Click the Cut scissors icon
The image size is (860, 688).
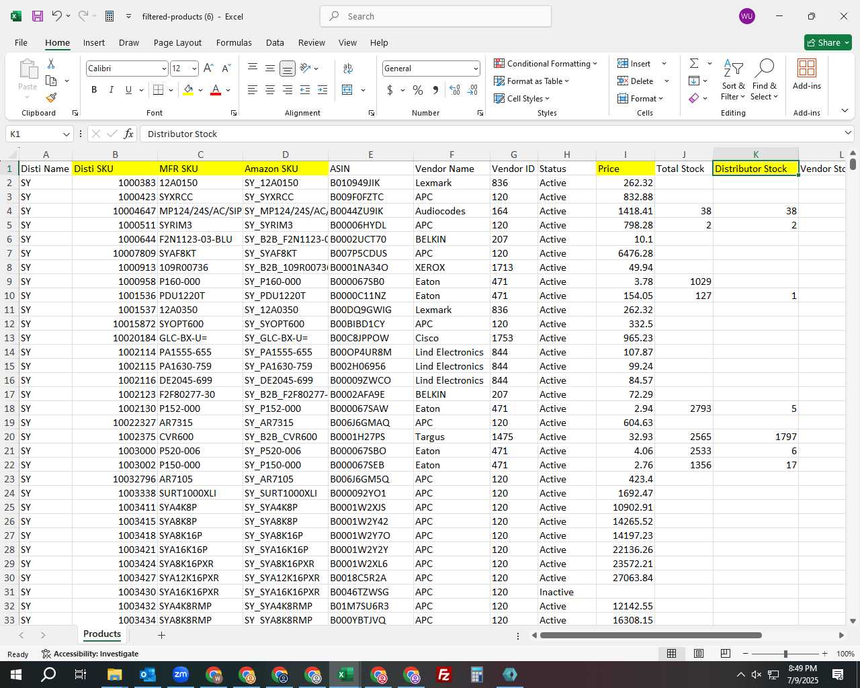(x=51, y=63)
